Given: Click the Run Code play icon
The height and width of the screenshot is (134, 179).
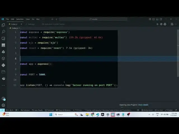Looking at the screenshot, I should pyautogui.click(x=157, y=24).
